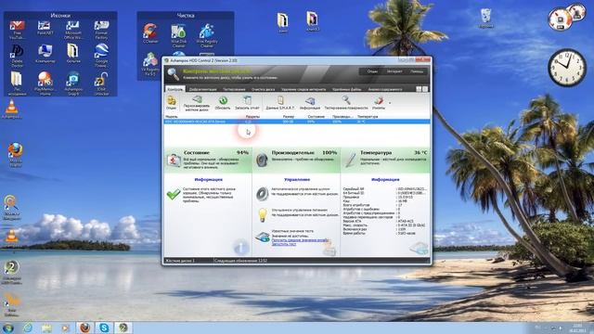This screenshot has height=334, width=594.
Task: Click the Модель column header
Action: pos(172,117)
